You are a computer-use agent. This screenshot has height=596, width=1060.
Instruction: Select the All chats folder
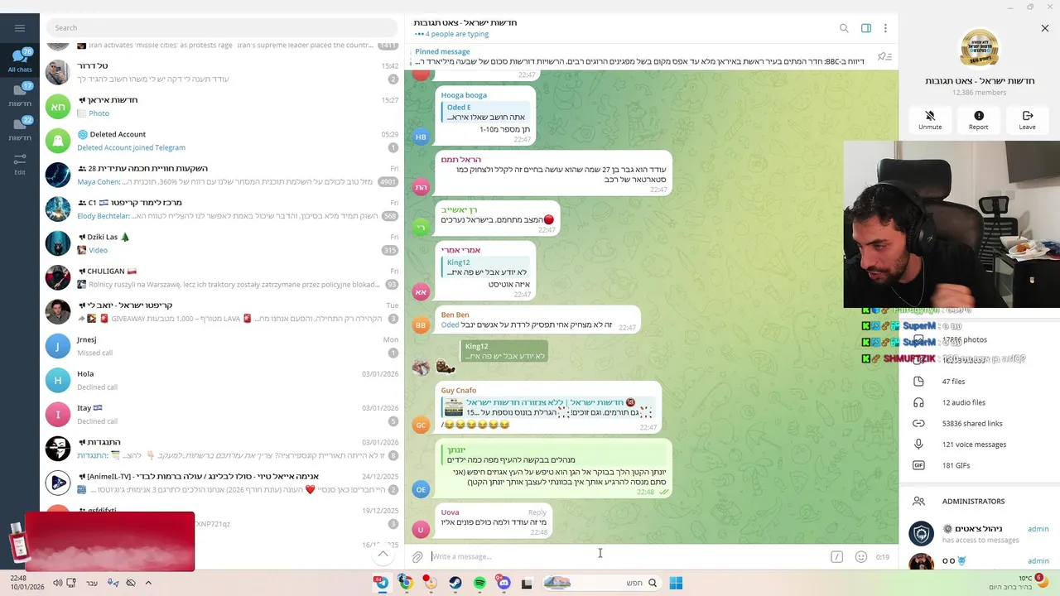point(20,60)
